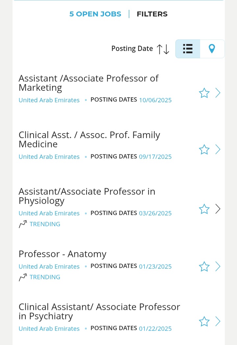Star the Professor - Anatomy listing
The height and width of the screenshot is (345, 237).
(x=204, y=266)
